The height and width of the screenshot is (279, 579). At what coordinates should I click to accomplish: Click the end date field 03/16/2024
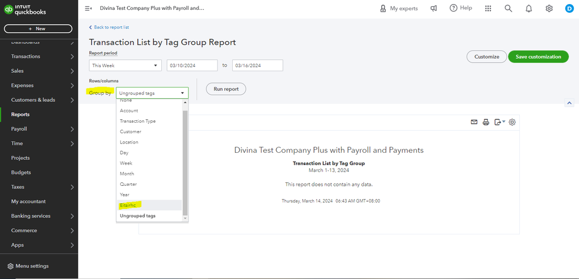tap(258, 65)
